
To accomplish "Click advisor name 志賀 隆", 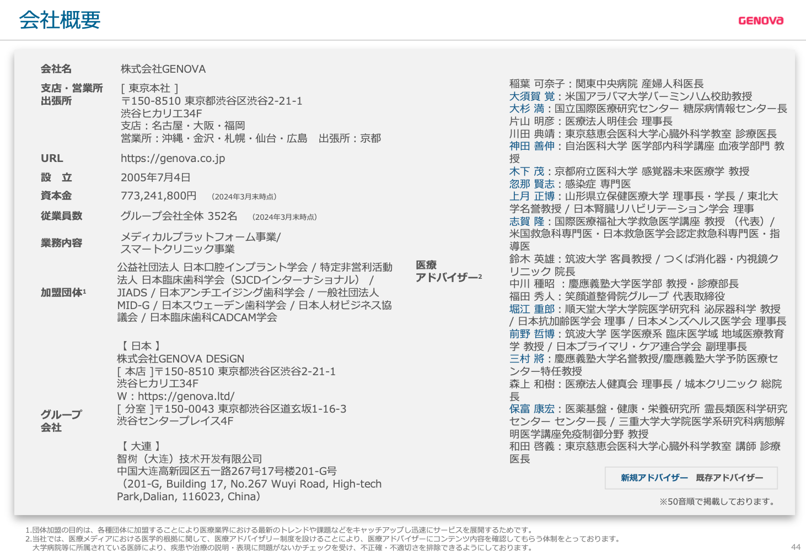I will (526, 221).
